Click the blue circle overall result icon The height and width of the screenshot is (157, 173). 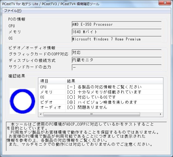click(22, 101)
